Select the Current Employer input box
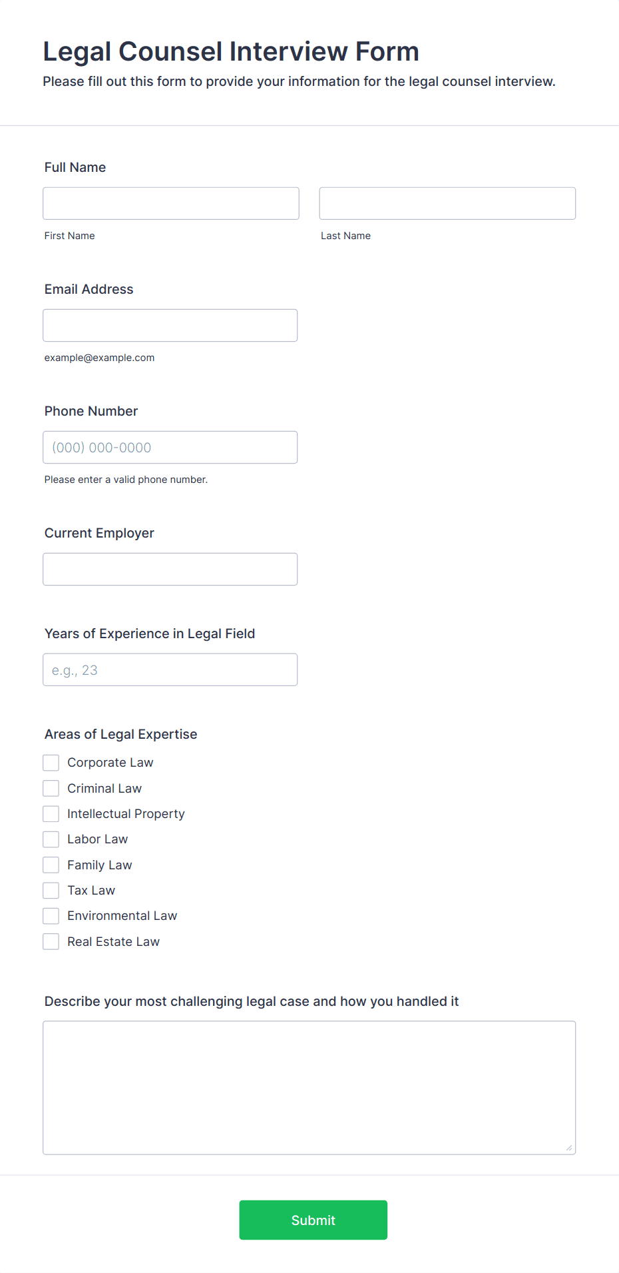The image size is (619, 1273). 170,569
